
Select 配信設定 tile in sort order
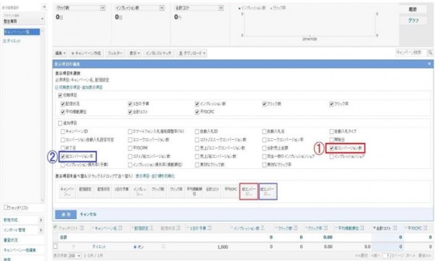85,191
